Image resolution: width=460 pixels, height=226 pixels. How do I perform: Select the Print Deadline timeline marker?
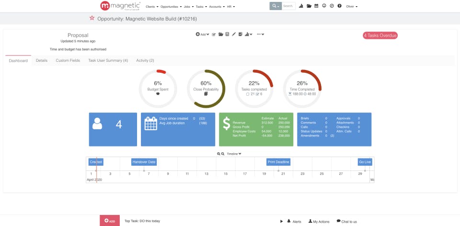278,162
